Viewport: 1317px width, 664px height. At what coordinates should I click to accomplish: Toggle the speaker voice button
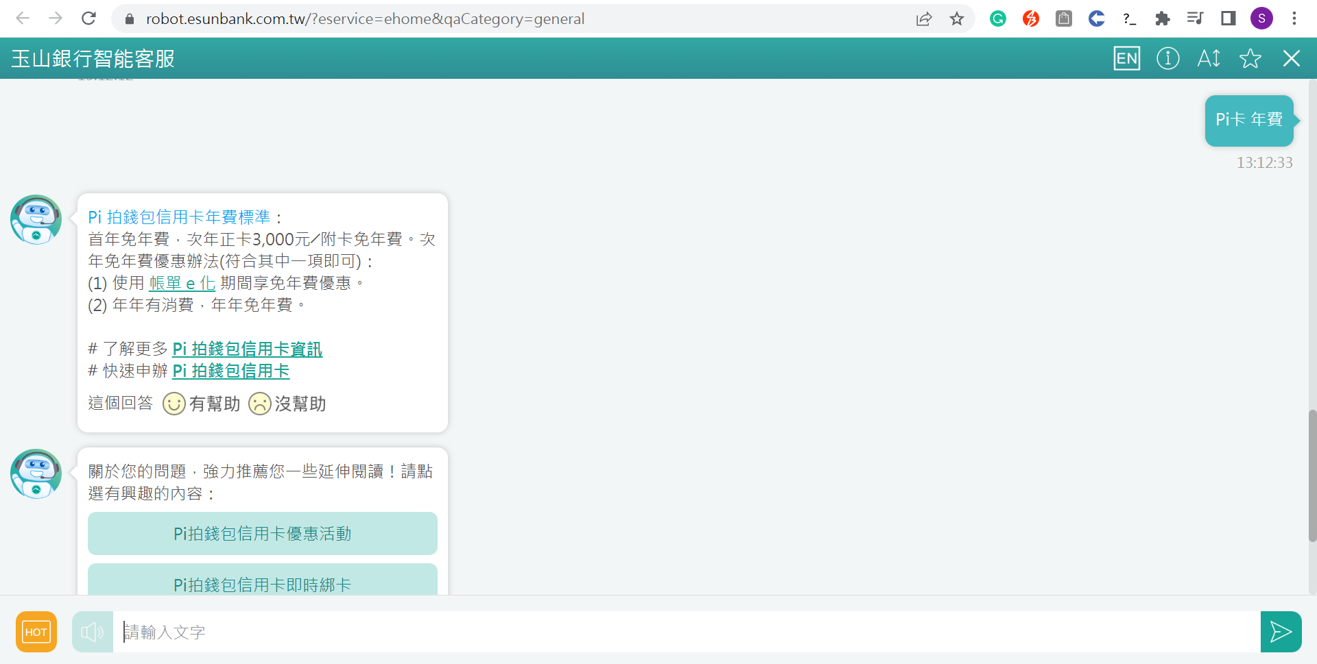click(x=93, y=632)
